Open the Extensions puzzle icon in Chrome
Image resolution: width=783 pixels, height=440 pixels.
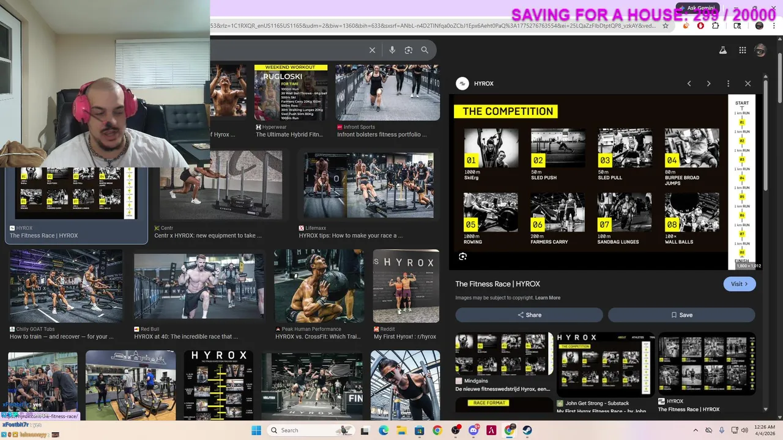pos(716,26)
